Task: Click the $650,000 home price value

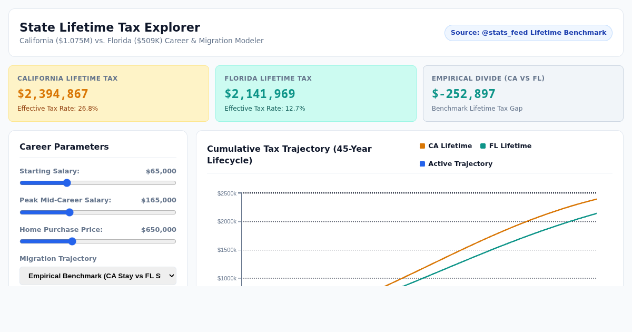Action: (159, 230)
